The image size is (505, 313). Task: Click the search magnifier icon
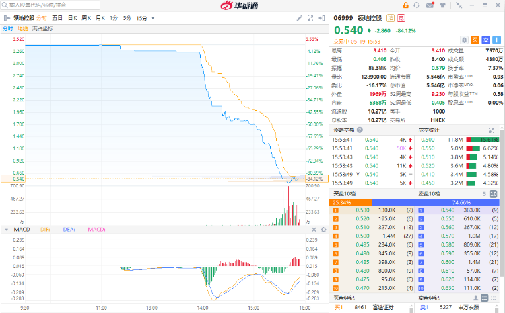point(5,5)
